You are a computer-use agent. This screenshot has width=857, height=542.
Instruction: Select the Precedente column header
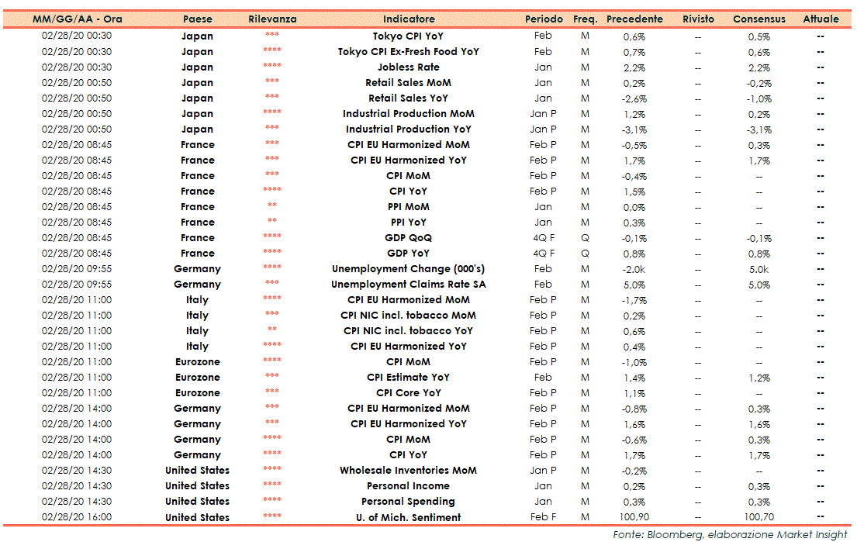(x=634, y=19)
